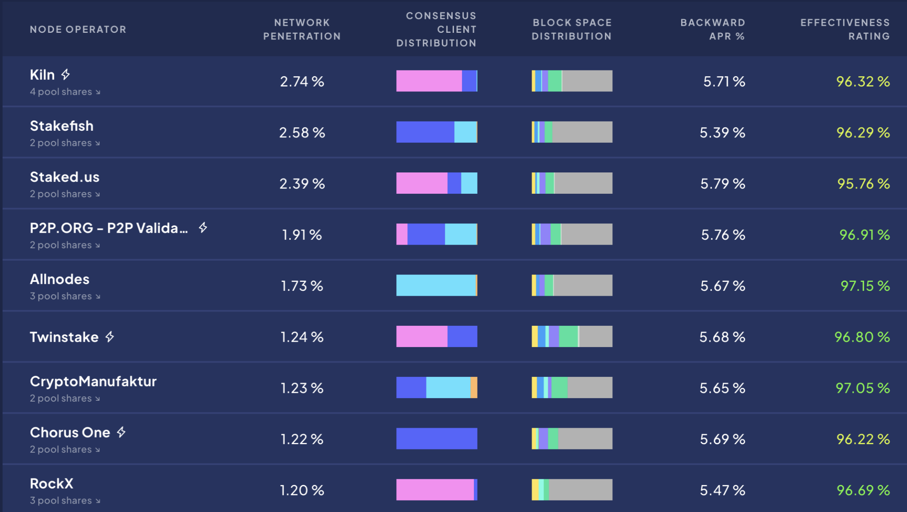Click Twinstake's green block space segment
Viewport: 907px width, 512px height.
coord(568,337)
